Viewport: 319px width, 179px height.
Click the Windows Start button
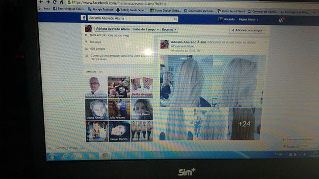point(52,157)
